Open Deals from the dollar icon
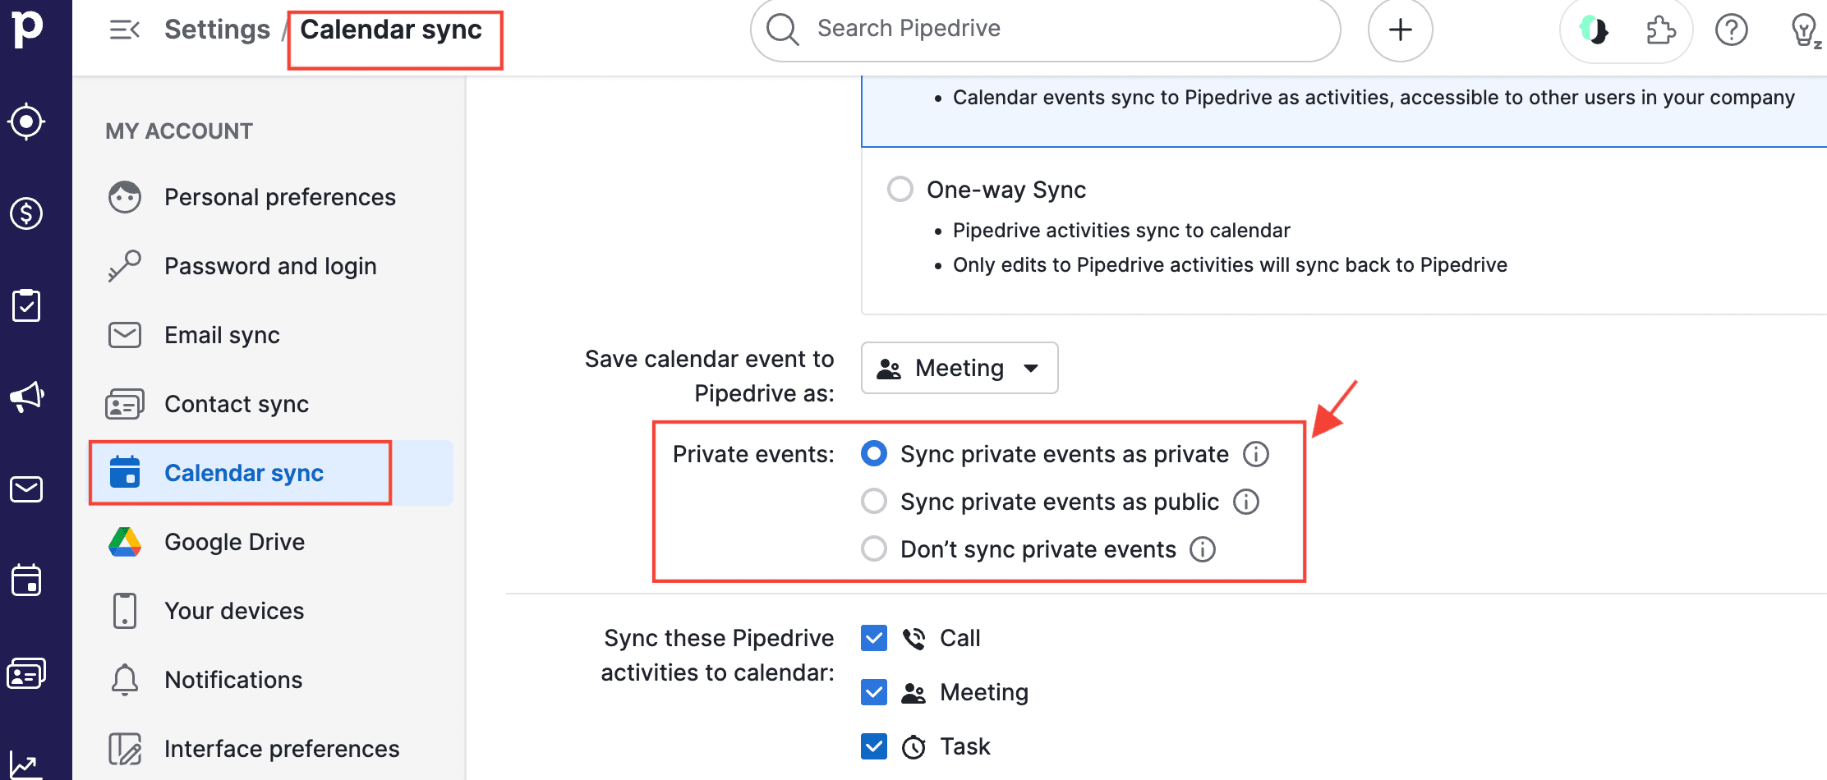This screenshot has height=780, width=1827. tap(26, 213)
